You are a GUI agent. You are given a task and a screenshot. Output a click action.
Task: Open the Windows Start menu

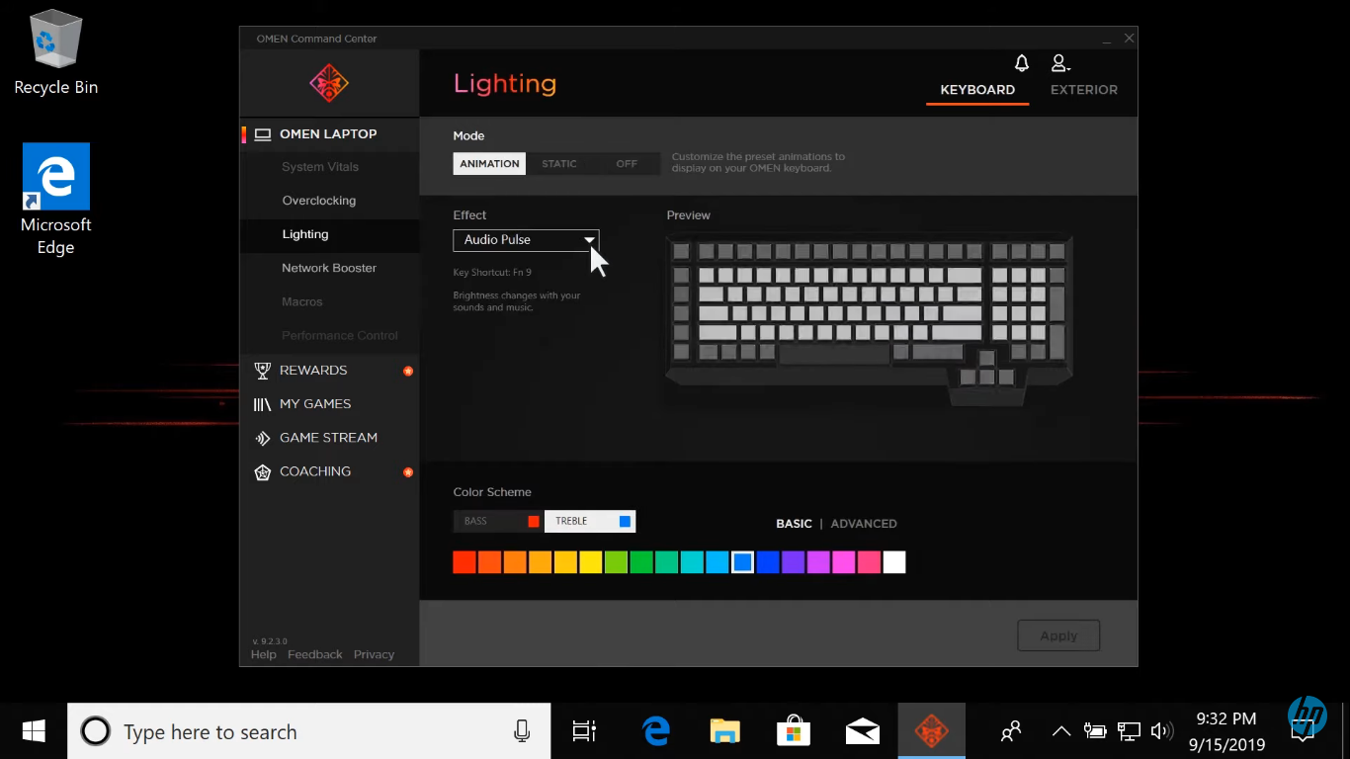pos(34,731)
